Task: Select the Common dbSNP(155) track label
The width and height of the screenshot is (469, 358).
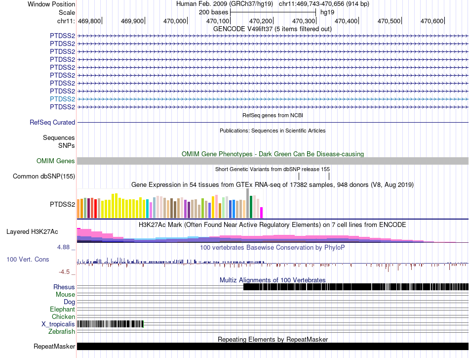Action: pyautogui.click(x=44, y=177)
